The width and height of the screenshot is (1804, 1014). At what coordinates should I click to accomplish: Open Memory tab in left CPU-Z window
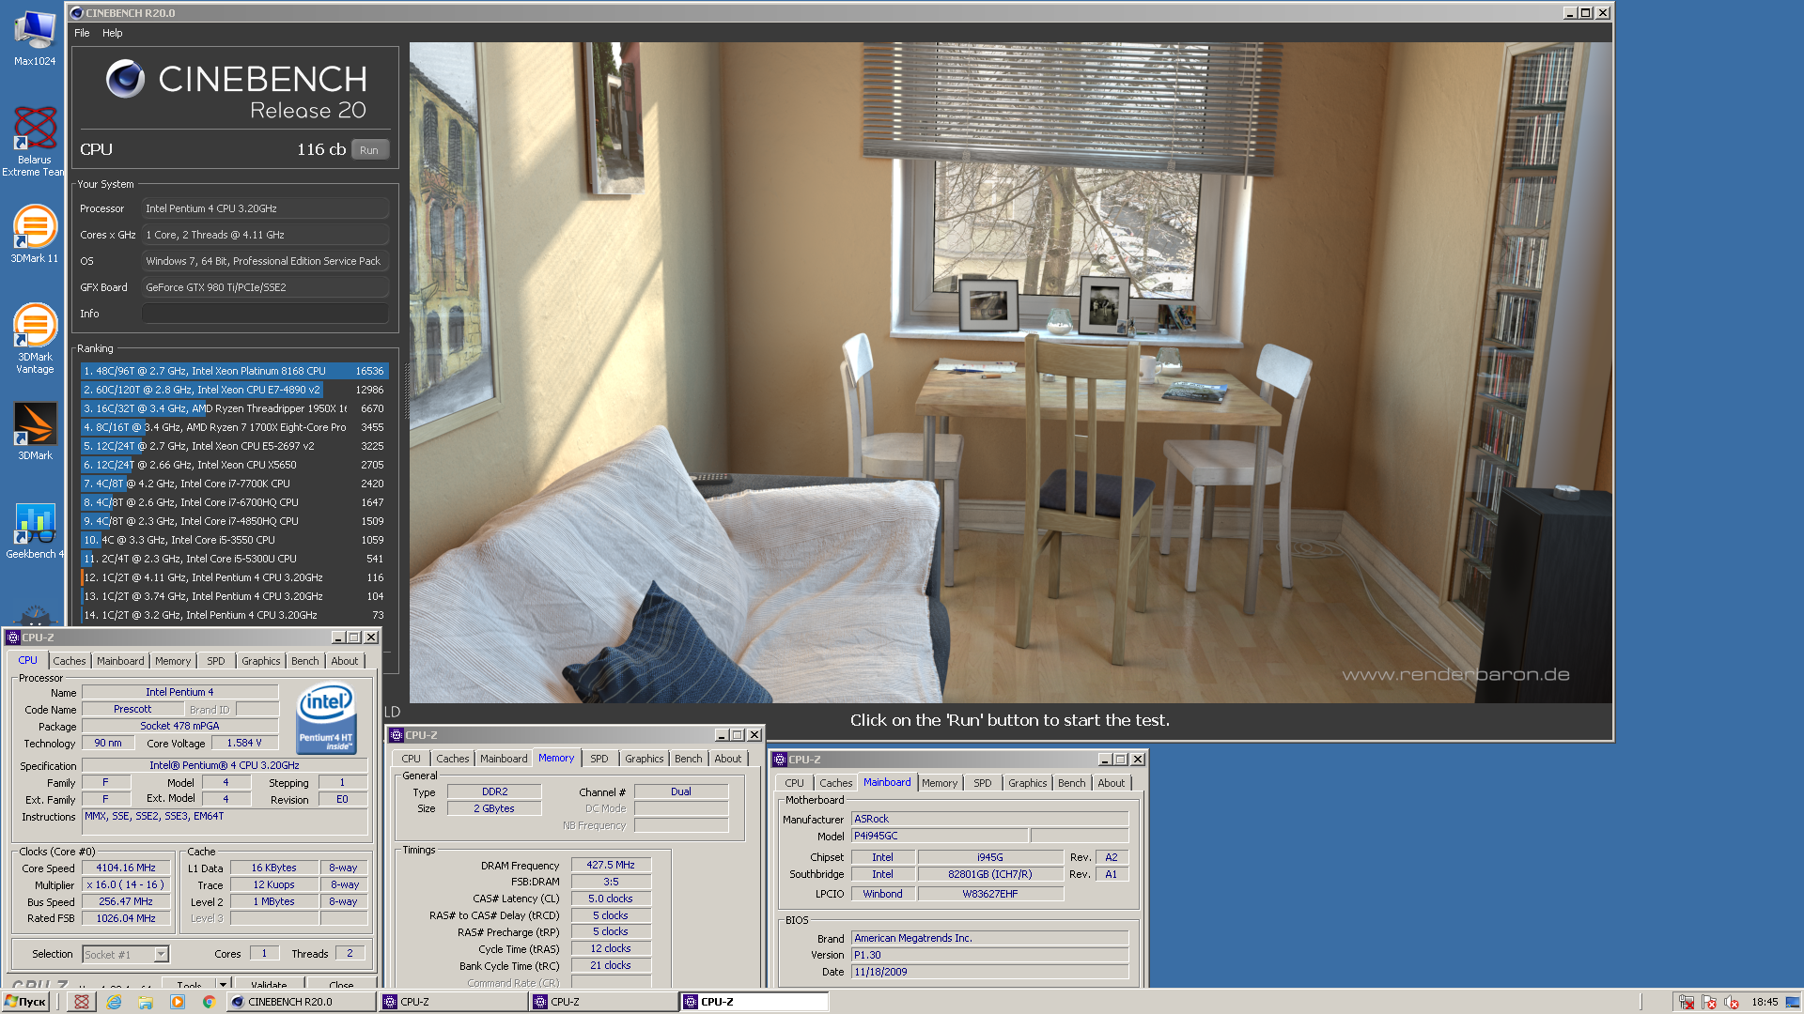(173, 661)
